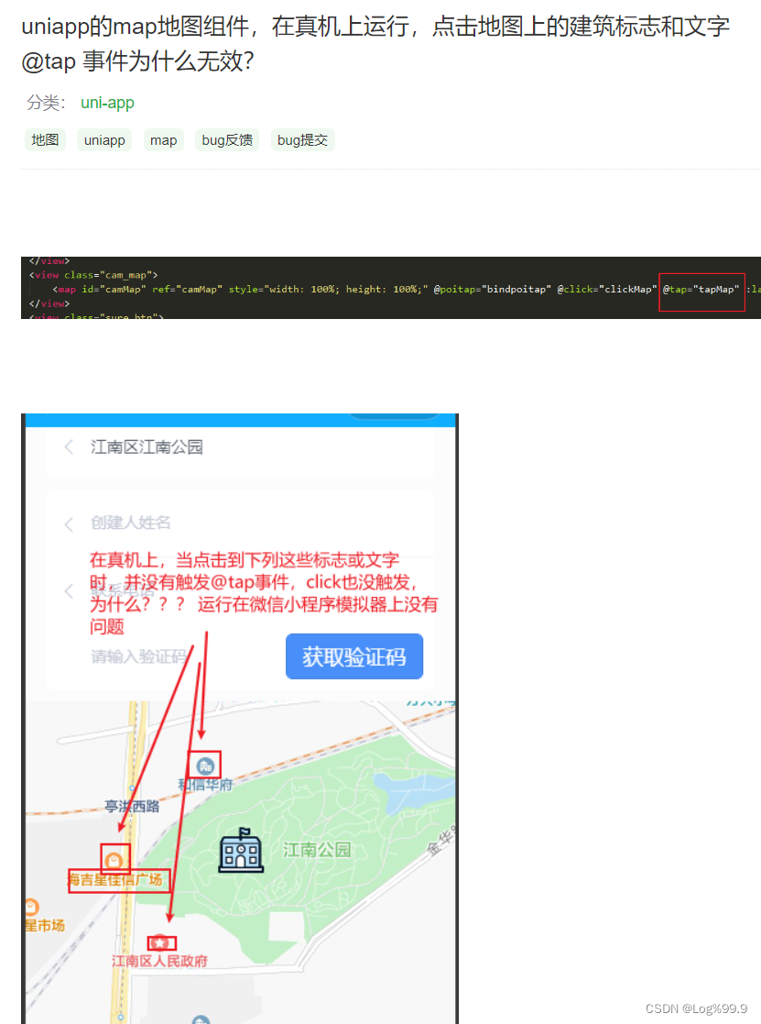Tap the 和信华府 building marker icon
This screenshot has height=1024, width=761.
point(205,765)
